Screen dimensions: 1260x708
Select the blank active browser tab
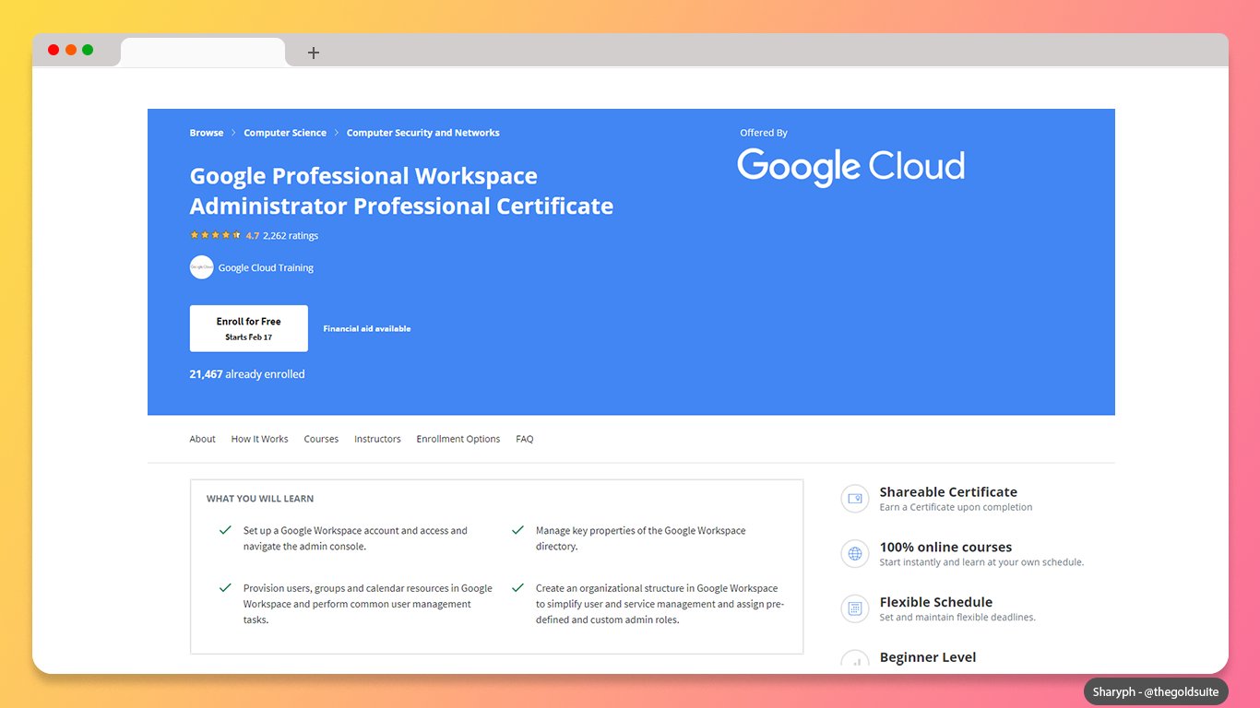pos(203,53)
